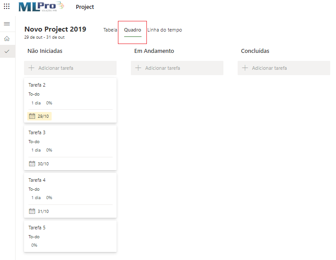The width and height of the screenshot is (336, 260).
Task: Select the checkmark project icon in the sidebar
Action: 7,52
